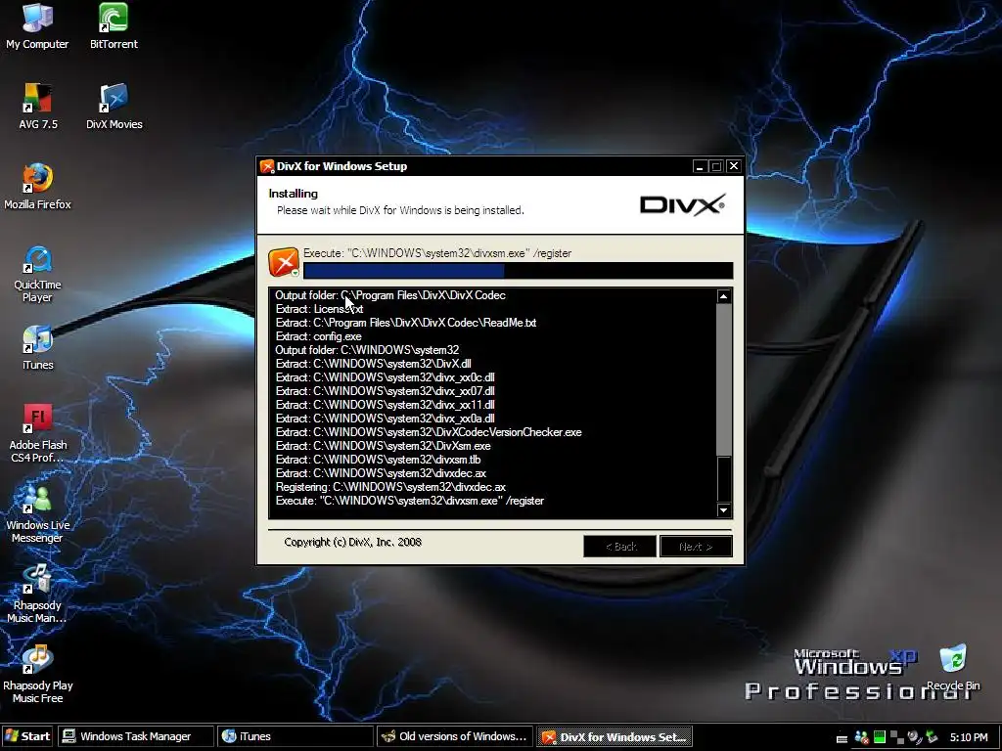Viewport: 1002px width, 751px height.
Task: Select log line extracting divxsm.tlb
Action: coord(378,460)
